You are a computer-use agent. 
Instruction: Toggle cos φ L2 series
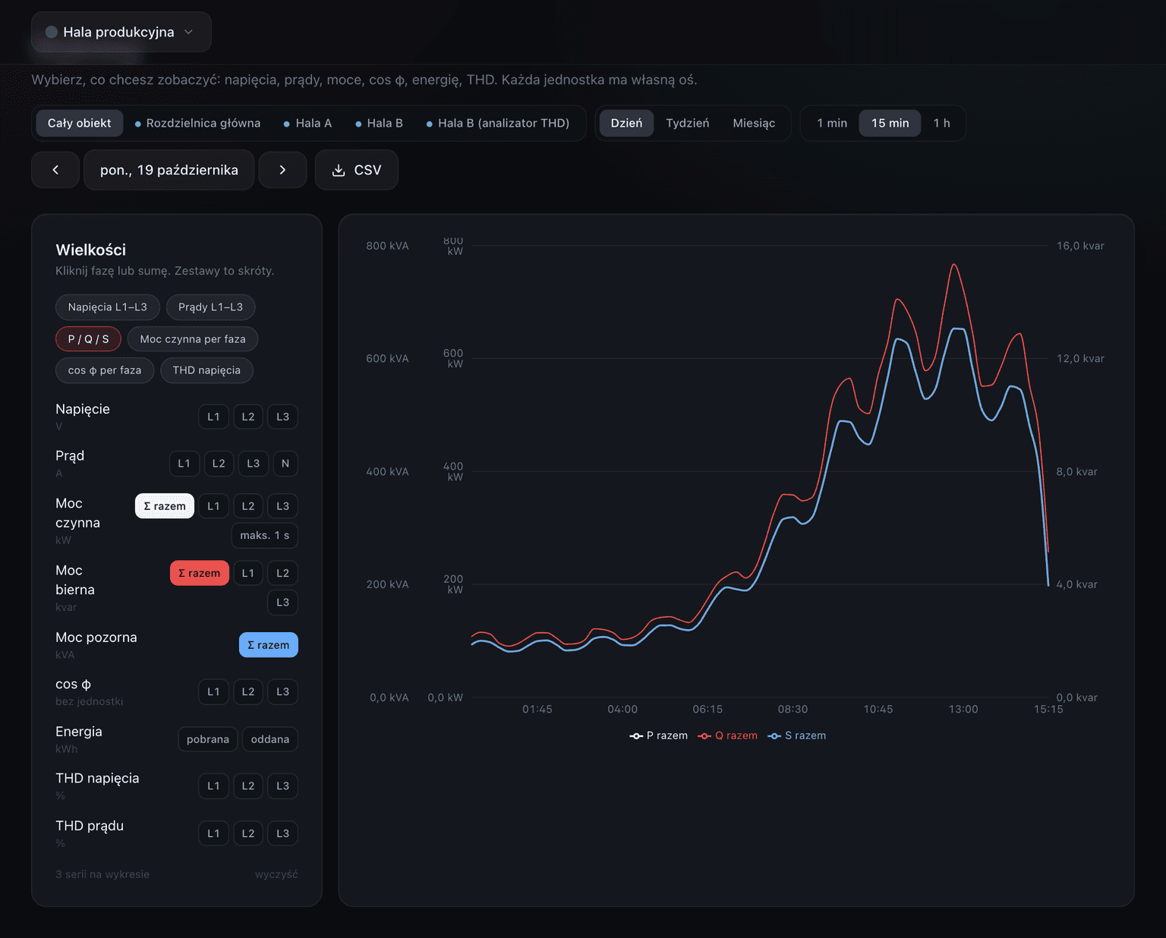click(248, 692)
